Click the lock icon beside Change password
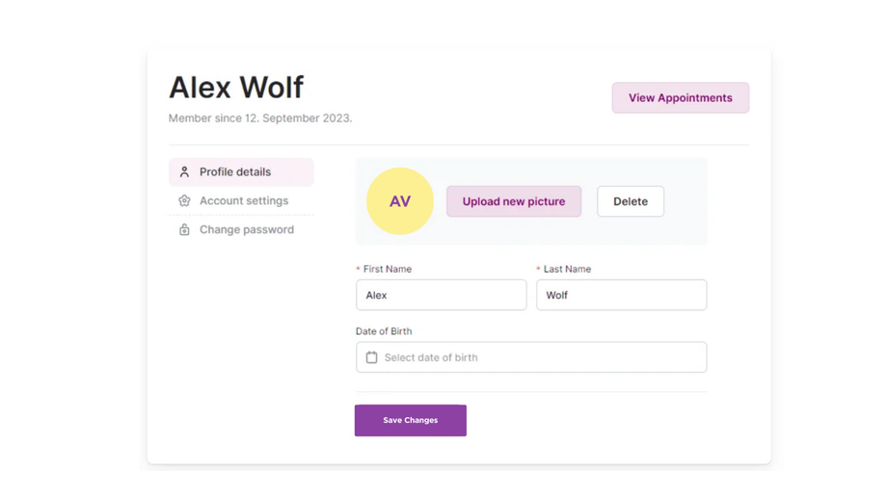The width and height of the screenshot is (887, 498). pos(184,229)
